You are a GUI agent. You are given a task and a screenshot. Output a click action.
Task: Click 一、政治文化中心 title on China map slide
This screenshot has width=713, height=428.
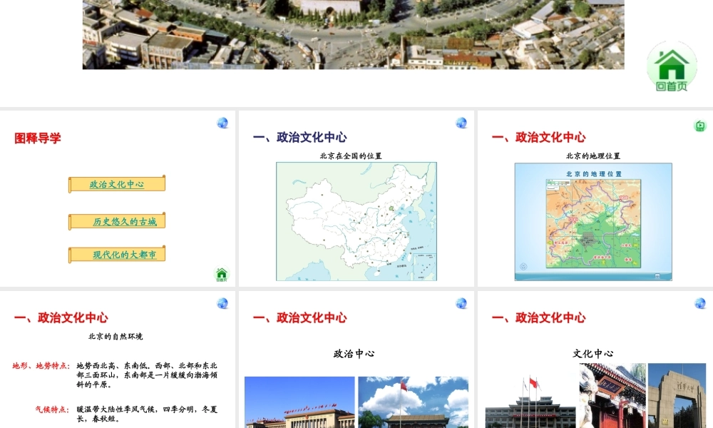(300, 138)
